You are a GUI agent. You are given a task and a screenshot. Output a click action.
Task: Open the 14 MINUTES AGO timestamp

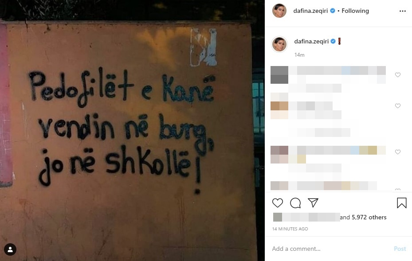pos(290,229)
